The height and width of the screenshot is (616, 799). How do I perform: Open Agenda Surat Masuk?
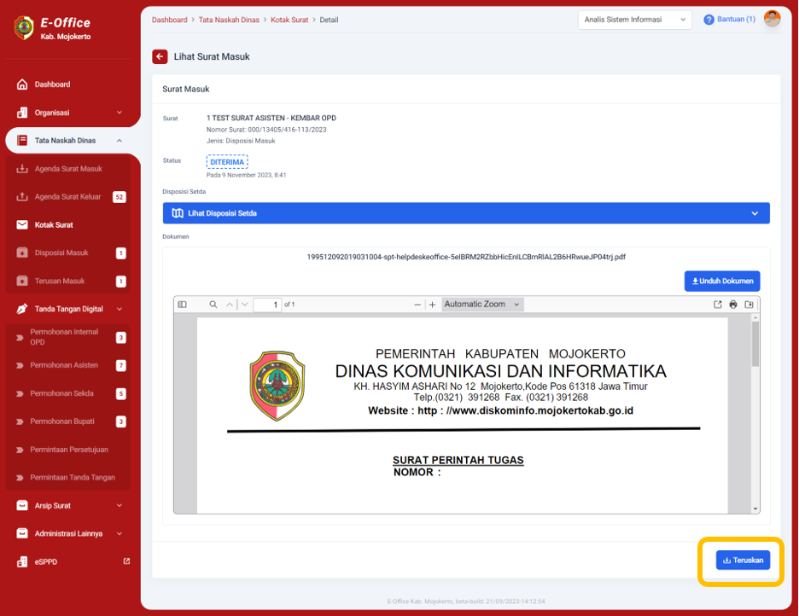click(x=68, y=169)
